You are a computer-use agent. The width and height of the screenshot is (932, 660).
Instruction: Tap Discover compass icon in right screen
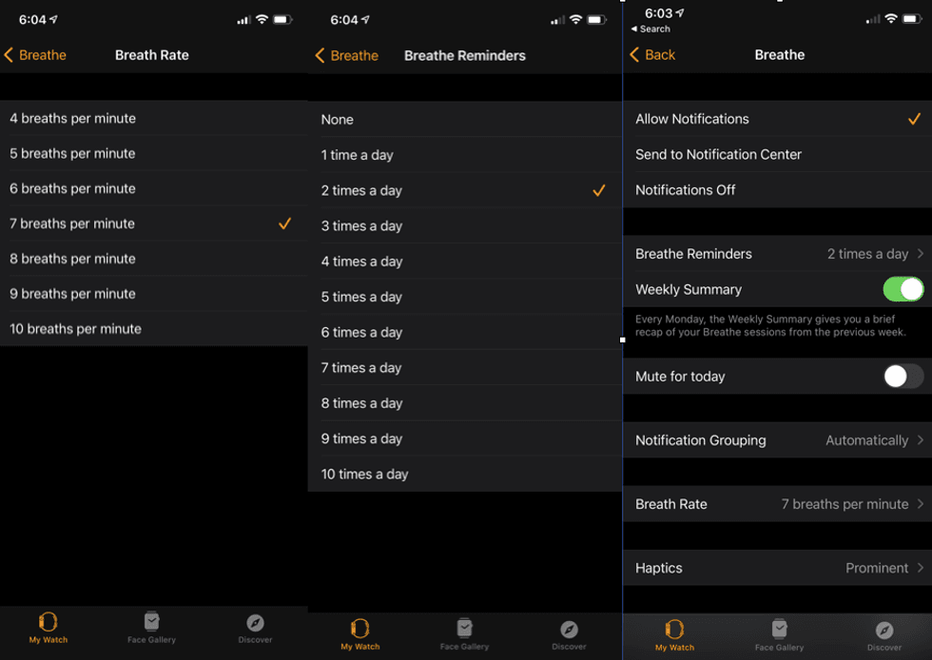883,631
